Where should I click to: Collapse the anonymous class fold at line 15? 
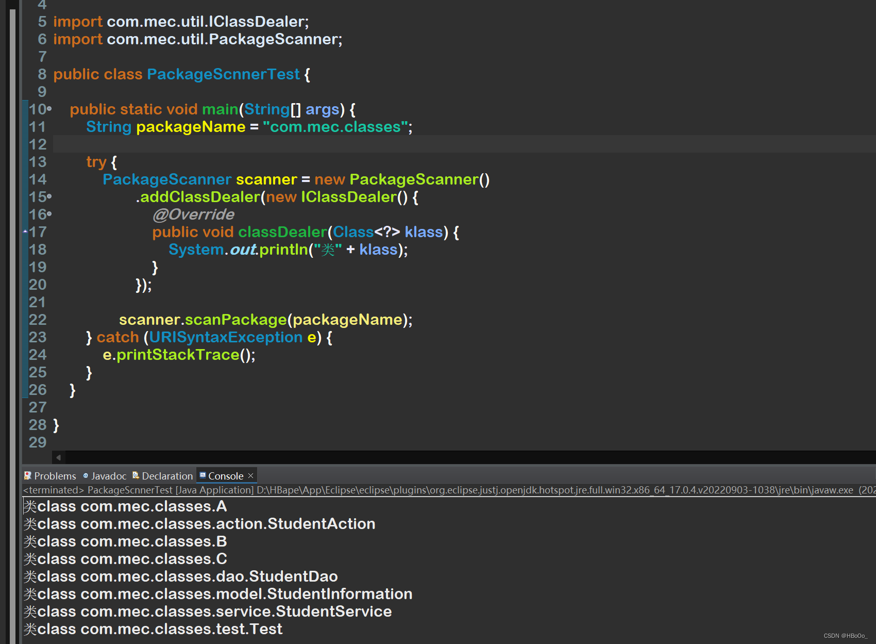(x=49, y=196)
